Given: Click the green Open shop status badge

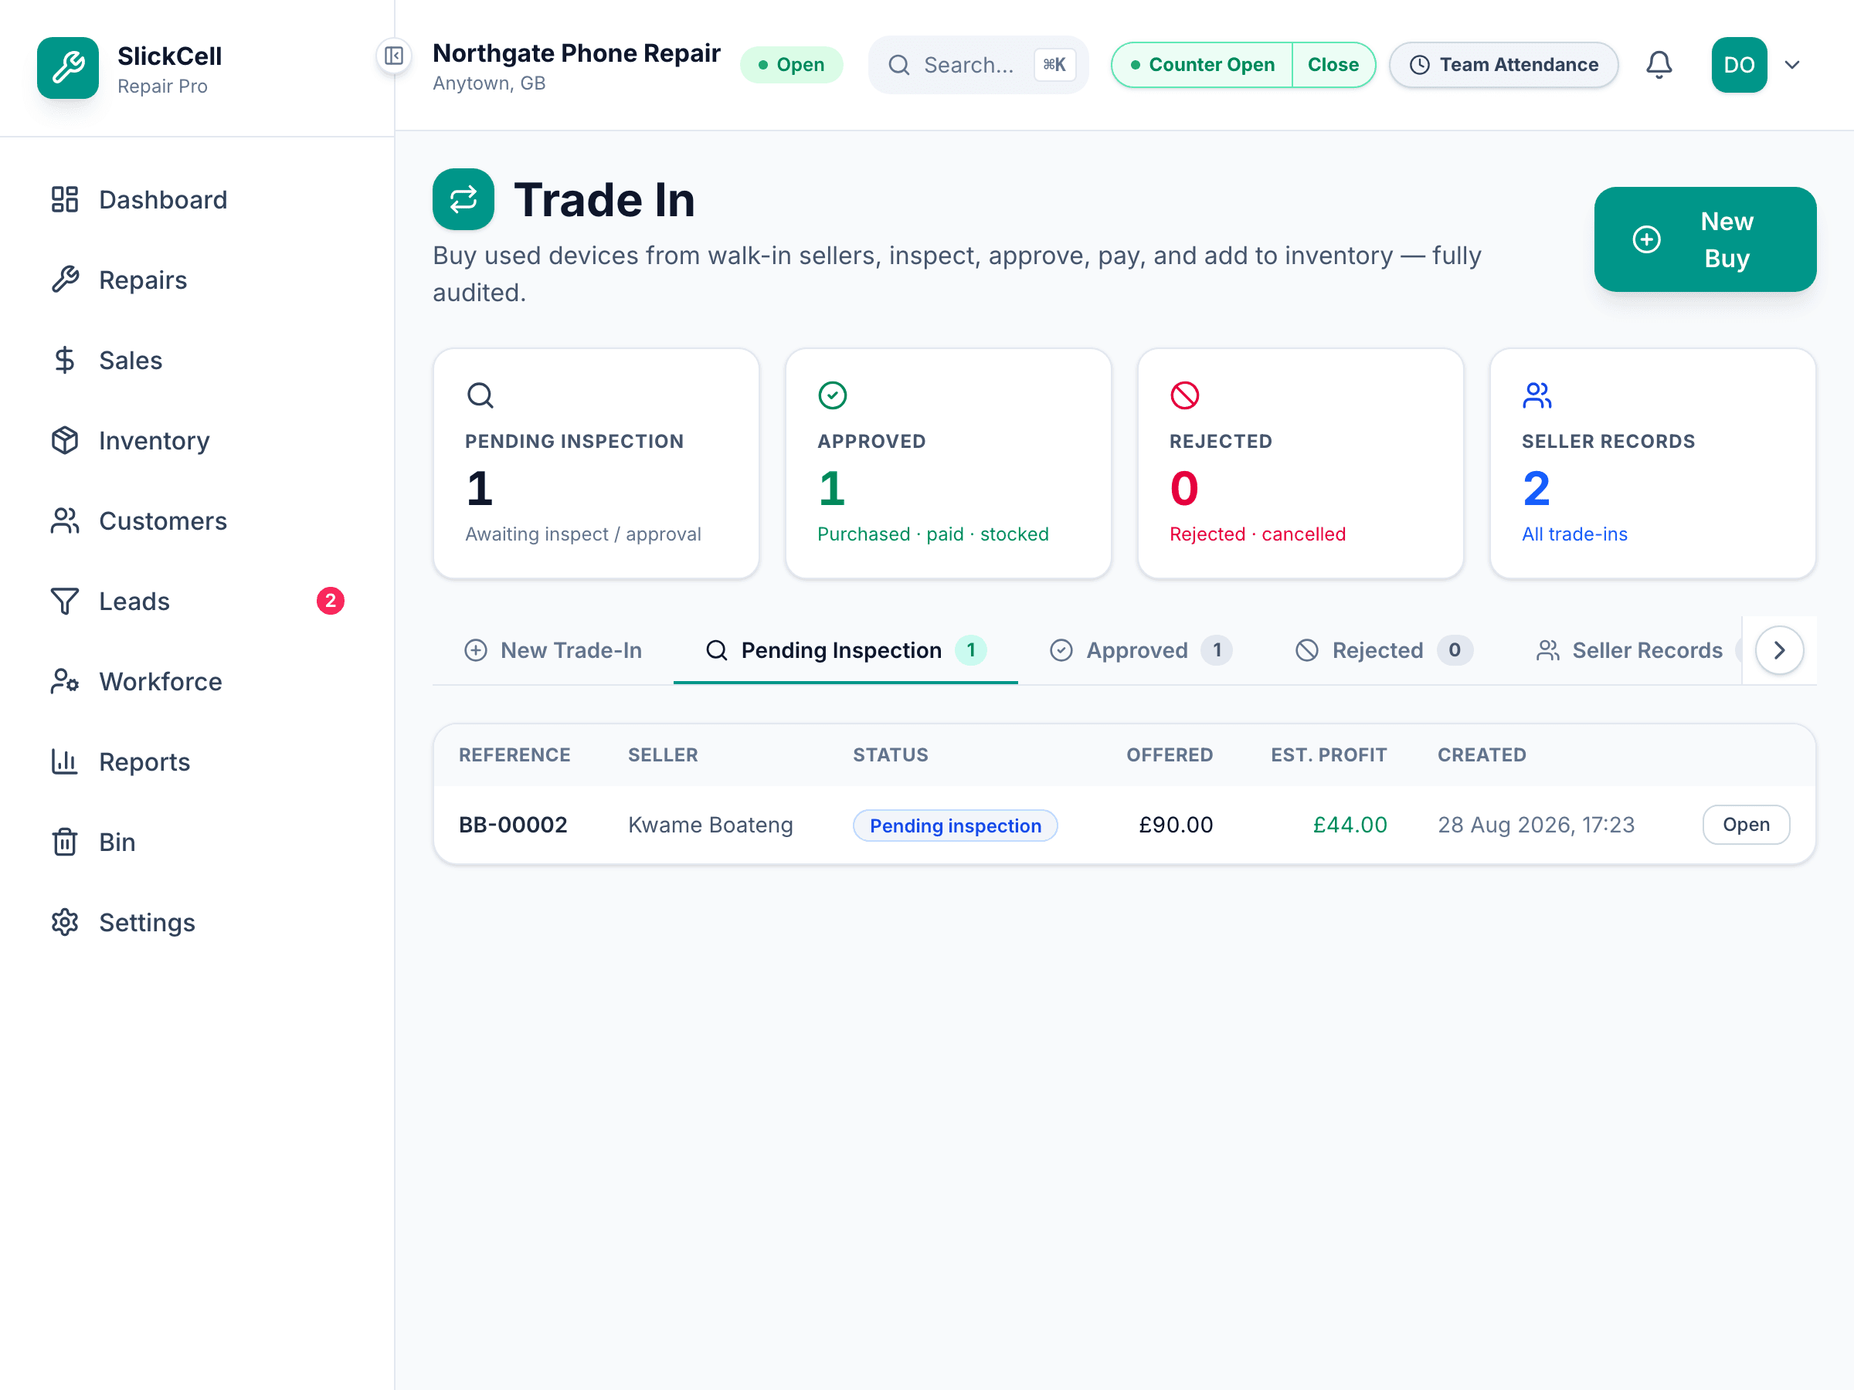Looking at the screenshot, I should (x=791, y=65).
